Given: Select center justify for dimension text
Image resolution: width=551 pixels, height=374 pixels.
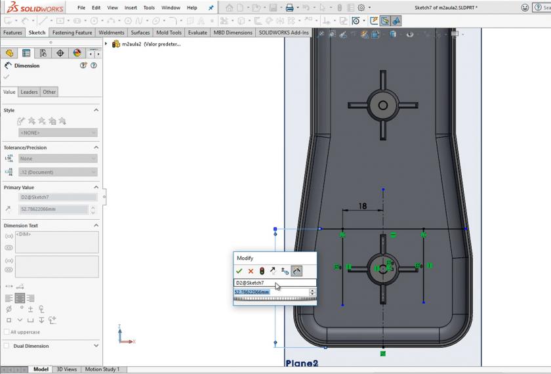Looking at the screenshot, I should (20, 298).
